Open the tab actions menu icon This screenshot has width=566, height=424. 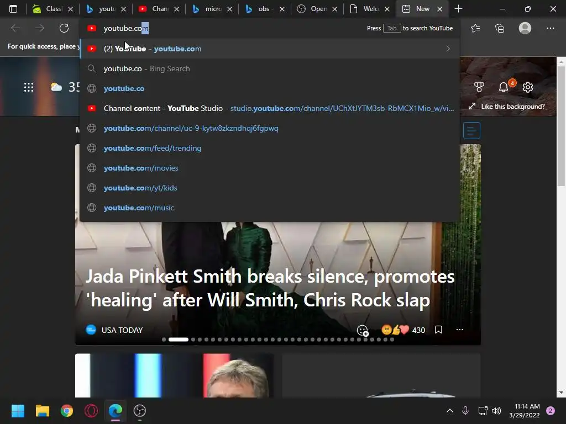coord(13,9)
